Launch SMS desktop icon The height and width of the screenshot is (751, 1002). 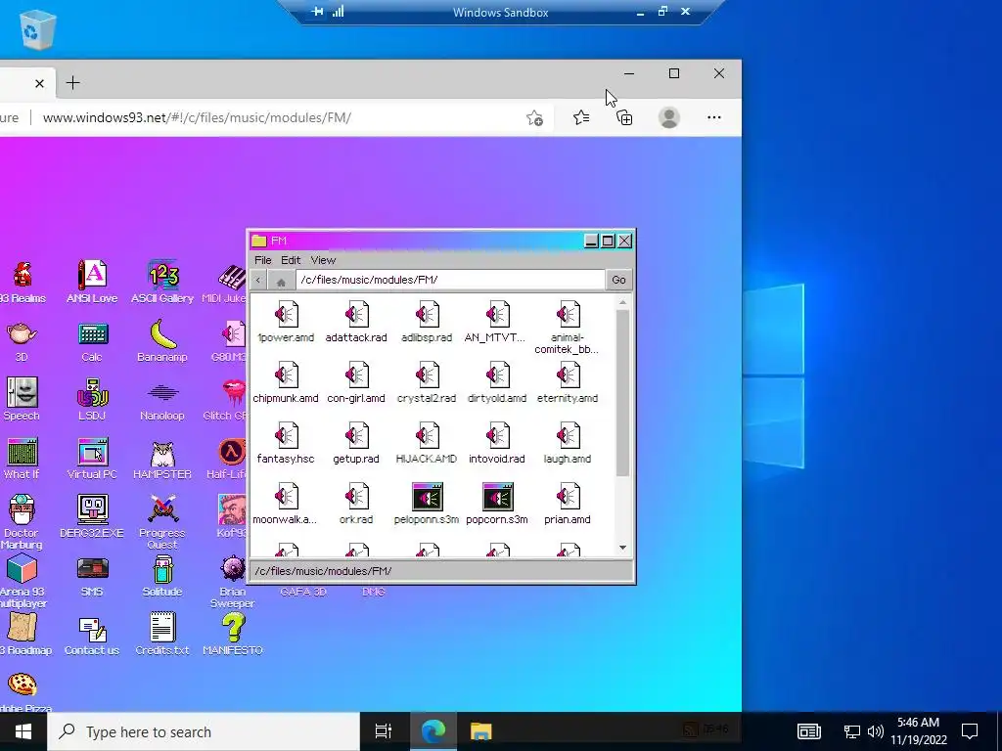pos(92,575)
